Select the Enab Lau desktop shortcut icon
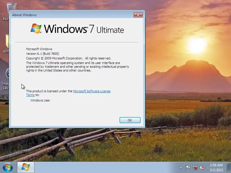This screenshot has height=173, width=231. 5,79
